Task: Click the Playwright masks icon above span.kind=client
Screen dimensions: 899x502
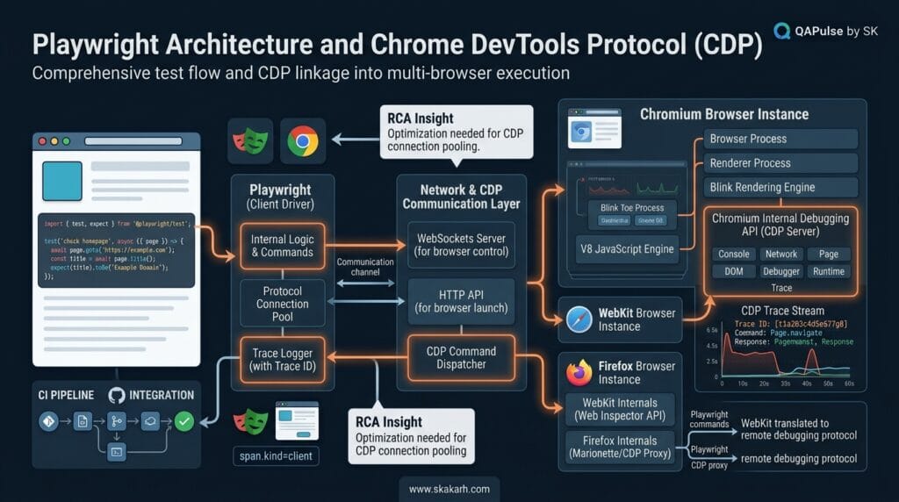Action: 250,421
